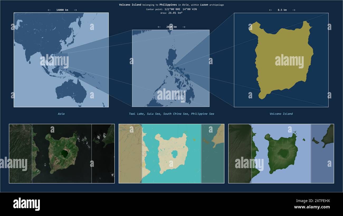Open the topographic relief map of the island
Image resolution: width=343 pixels, height=216 pixels.
tap(281, 154)
